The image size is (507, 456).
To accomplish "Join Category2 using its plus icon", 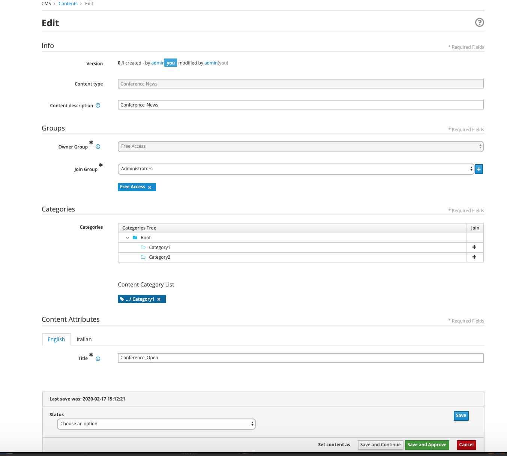I will [474, 257].
